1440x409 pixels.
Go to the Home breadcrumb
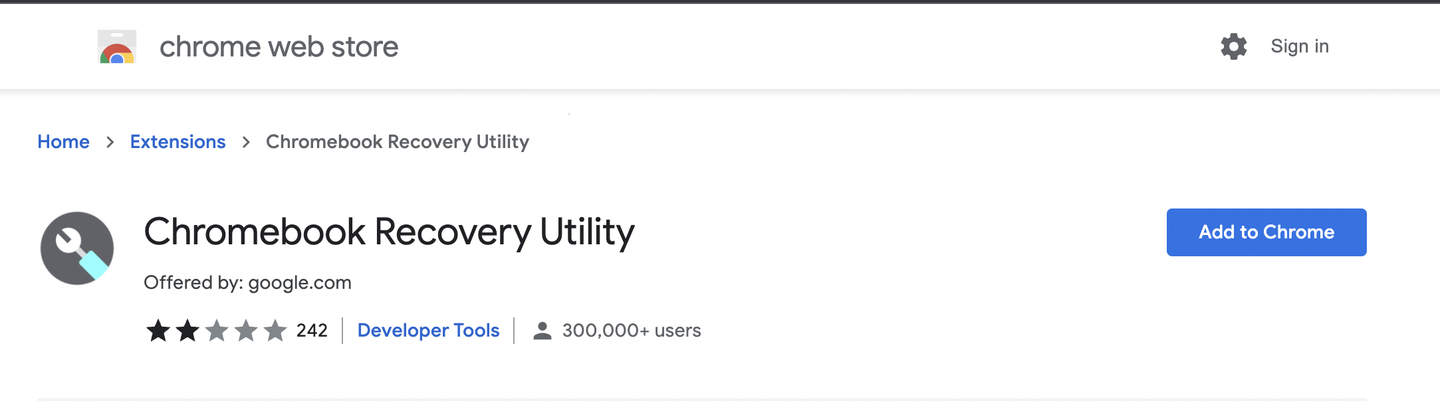tap(63, 142)
